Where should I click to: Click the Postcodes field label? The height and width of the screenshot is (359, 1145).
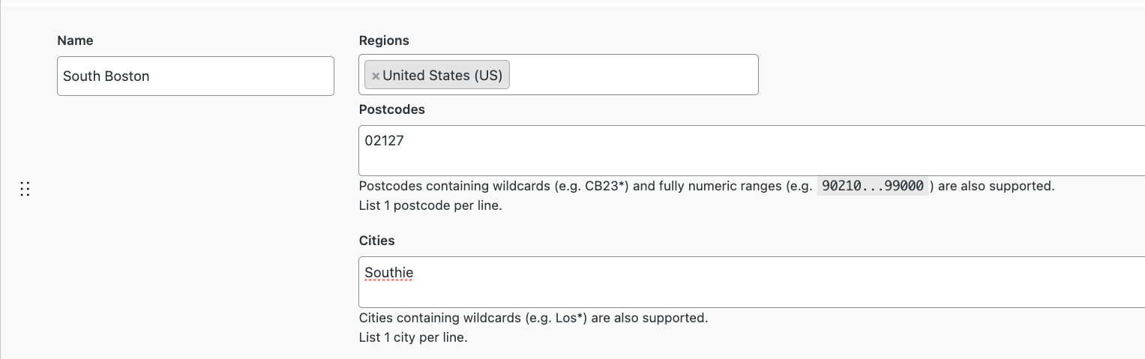click(391, 109)
